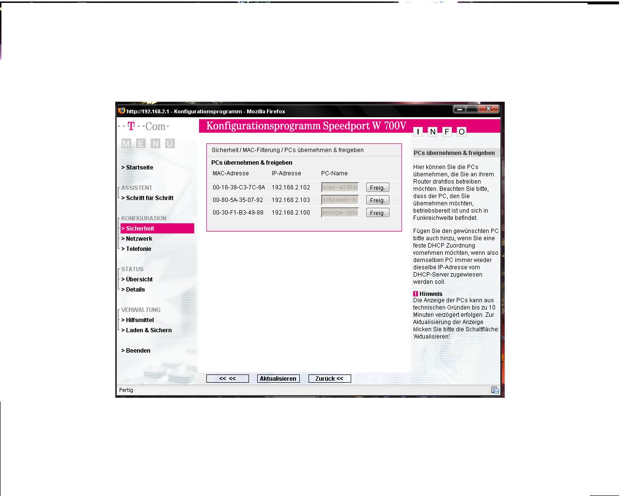Click the T-Com logo
The height and width of the screenshot is (496, 620).
pyautogui.click(x=144, y=126)
